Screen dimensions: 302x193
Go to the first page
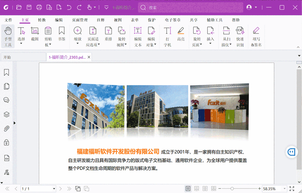click(7, 189)
